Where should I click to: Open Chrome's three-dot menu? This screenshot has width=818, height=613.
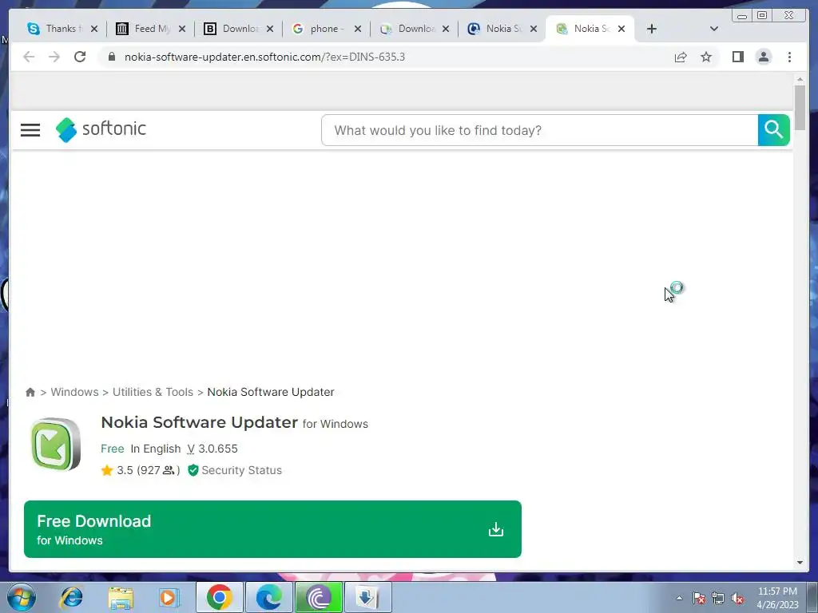click(789, 57)
